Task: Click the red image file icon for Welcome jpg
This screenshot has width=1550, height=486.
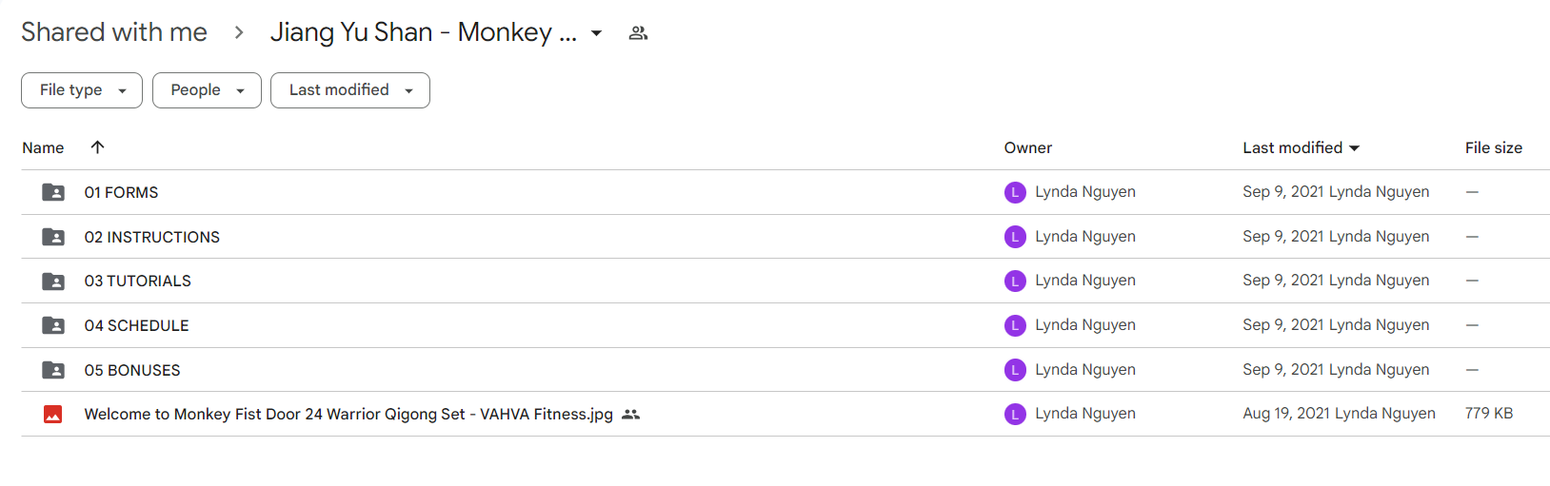Action: (53, 415)
